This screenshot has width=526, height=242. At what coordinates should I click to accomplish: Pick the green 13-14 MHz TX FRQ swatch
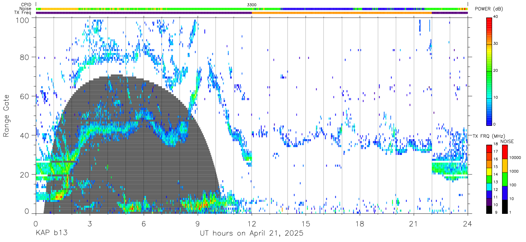pos(489,179)
